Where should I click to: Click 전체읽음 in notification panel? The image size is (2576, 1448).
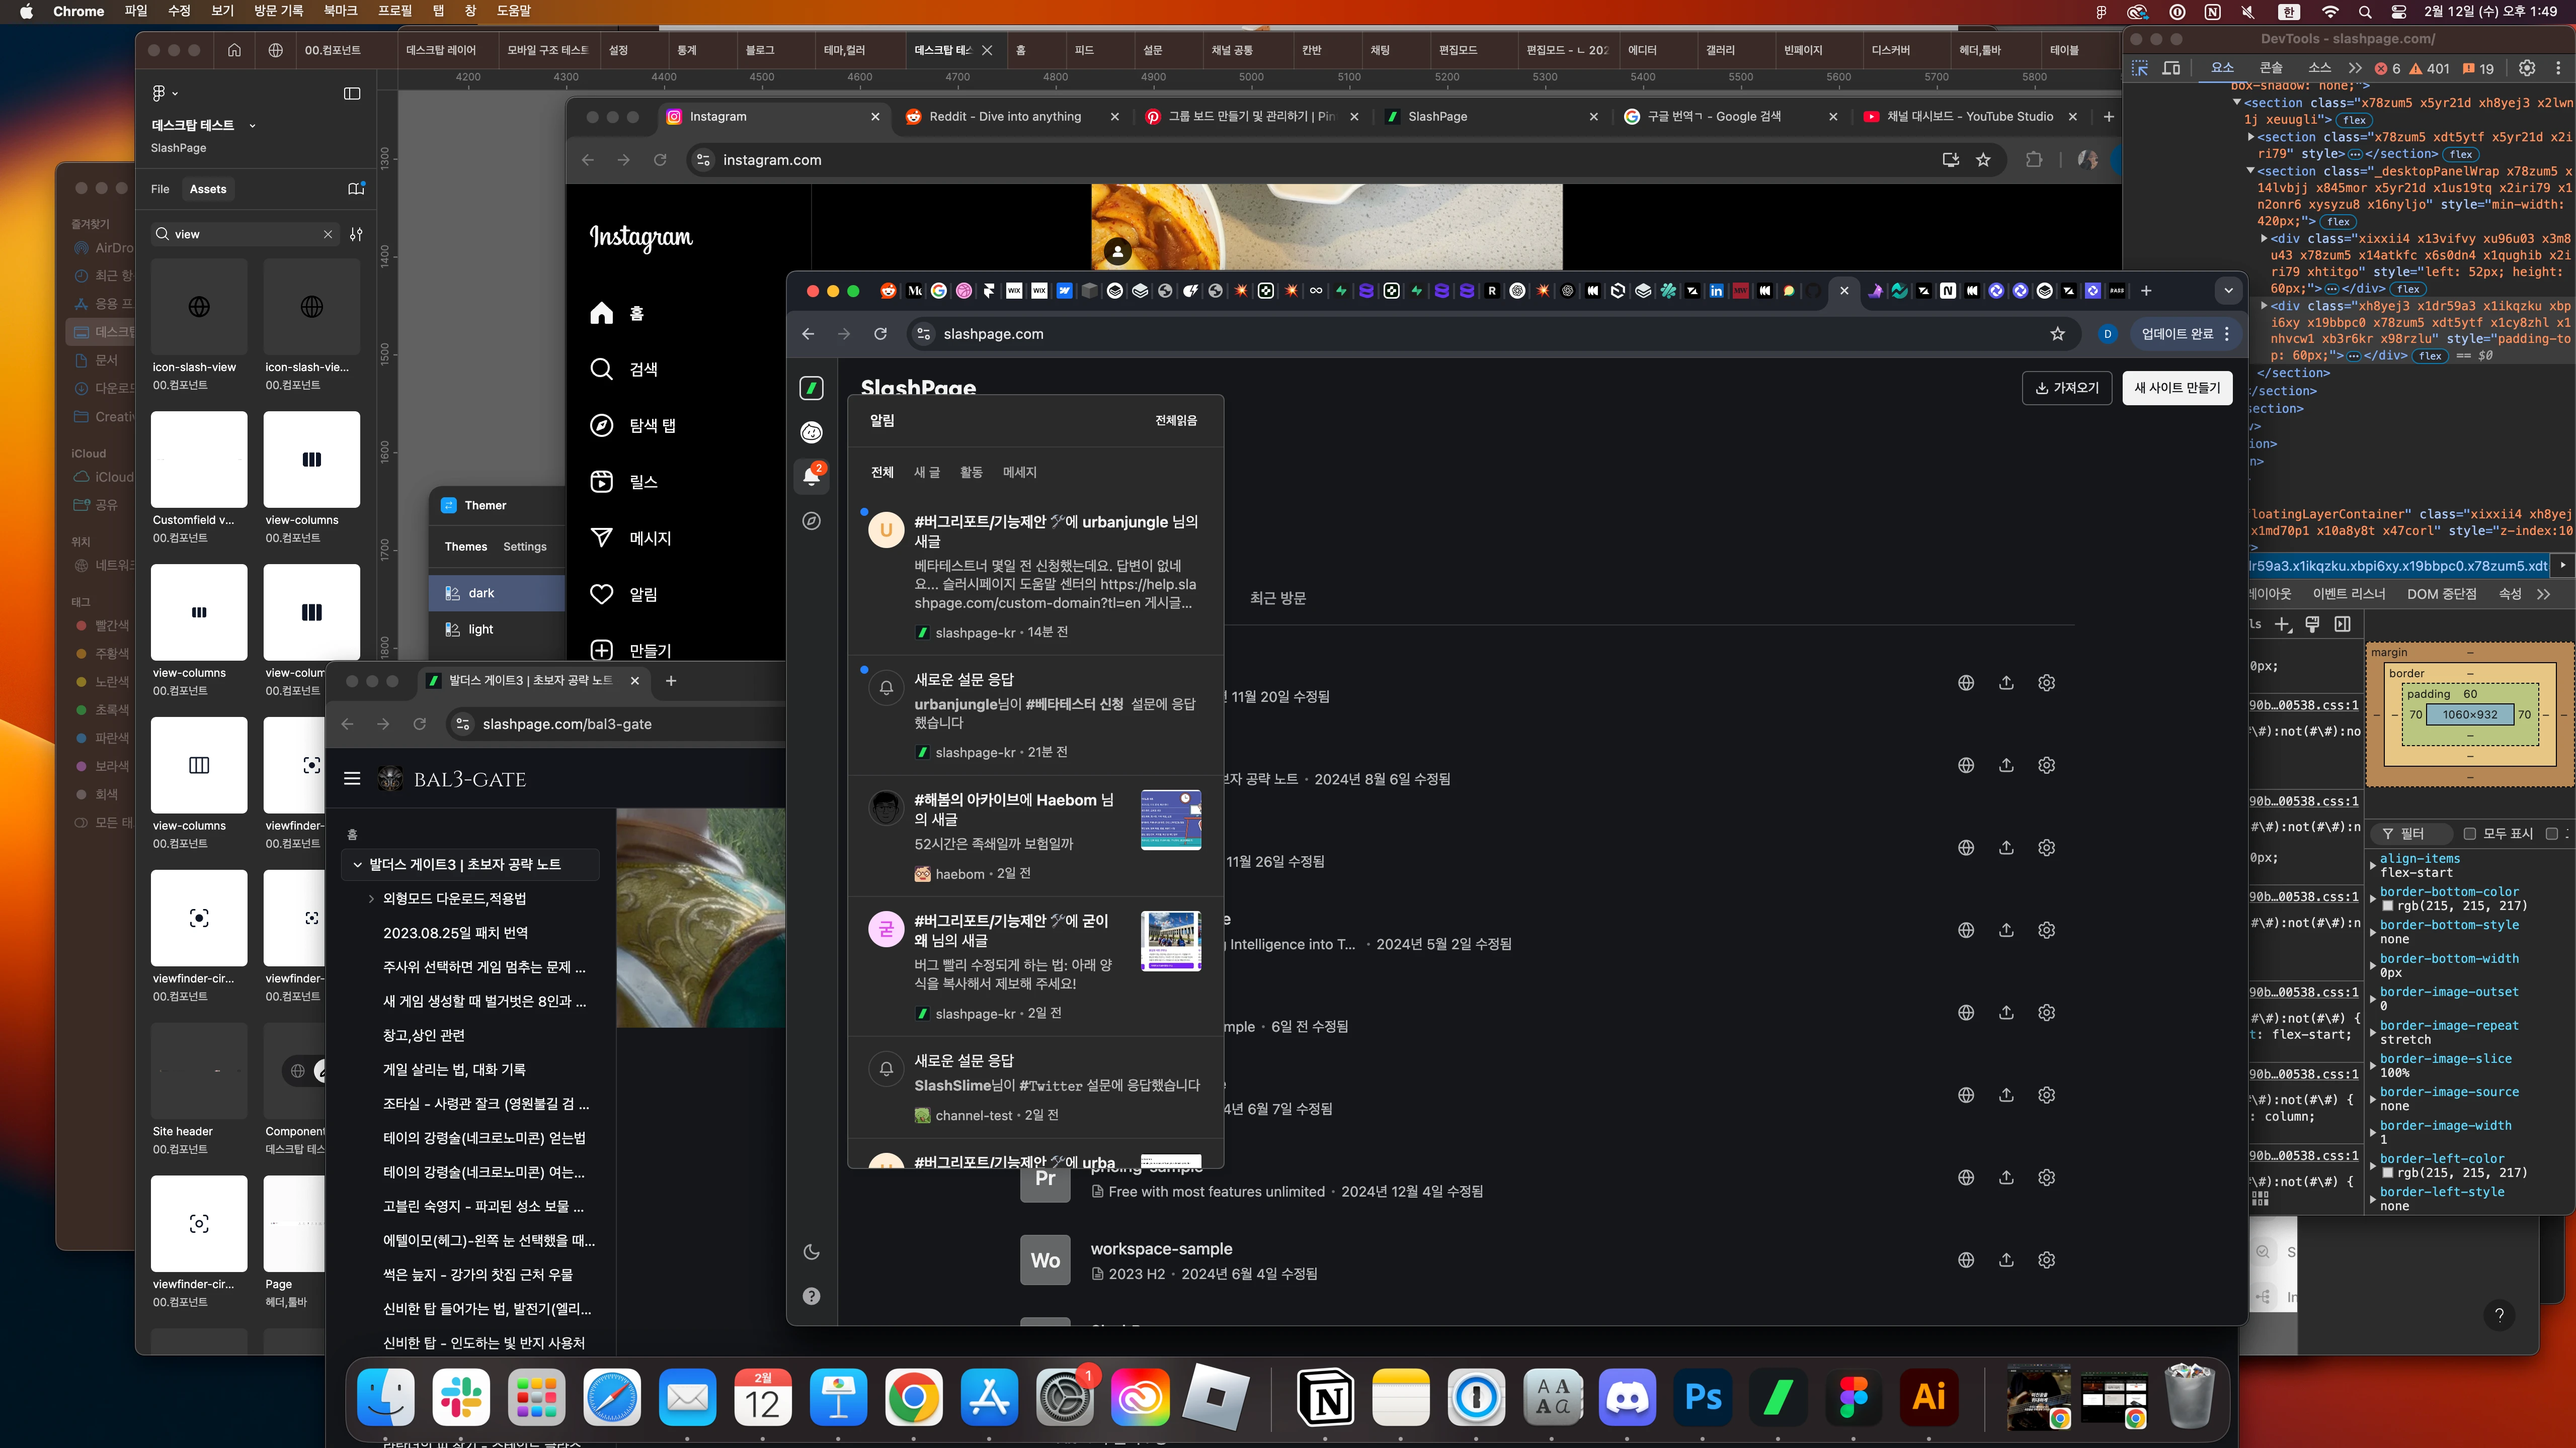(1175, 421)
